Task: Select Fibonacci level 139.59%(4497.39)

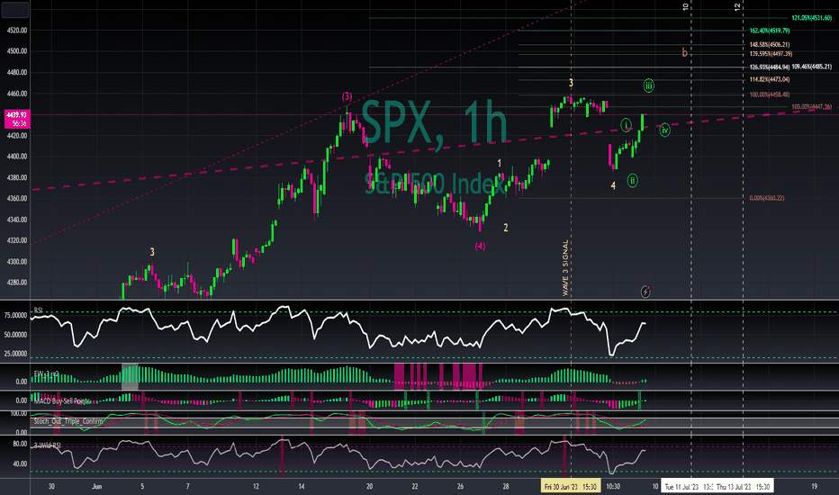Action: coord(771,54)
